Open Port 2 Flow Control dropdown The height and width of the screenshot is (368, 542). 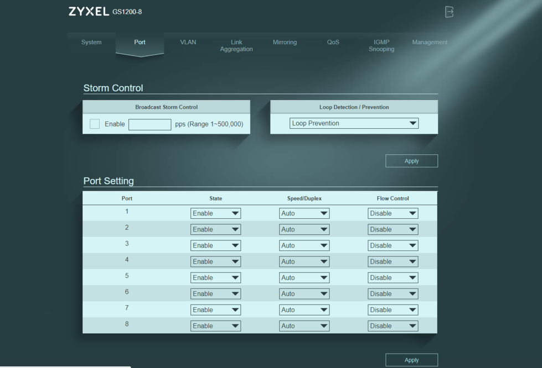pyautogui.click(x=393, y=229)
